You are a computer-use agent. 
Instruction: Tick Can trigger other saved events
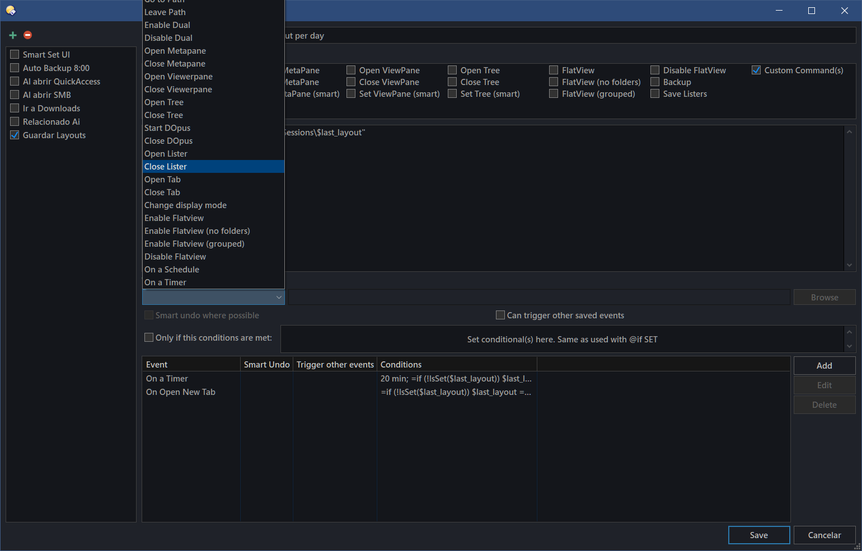pyautogui.click(x=500, y=315)
